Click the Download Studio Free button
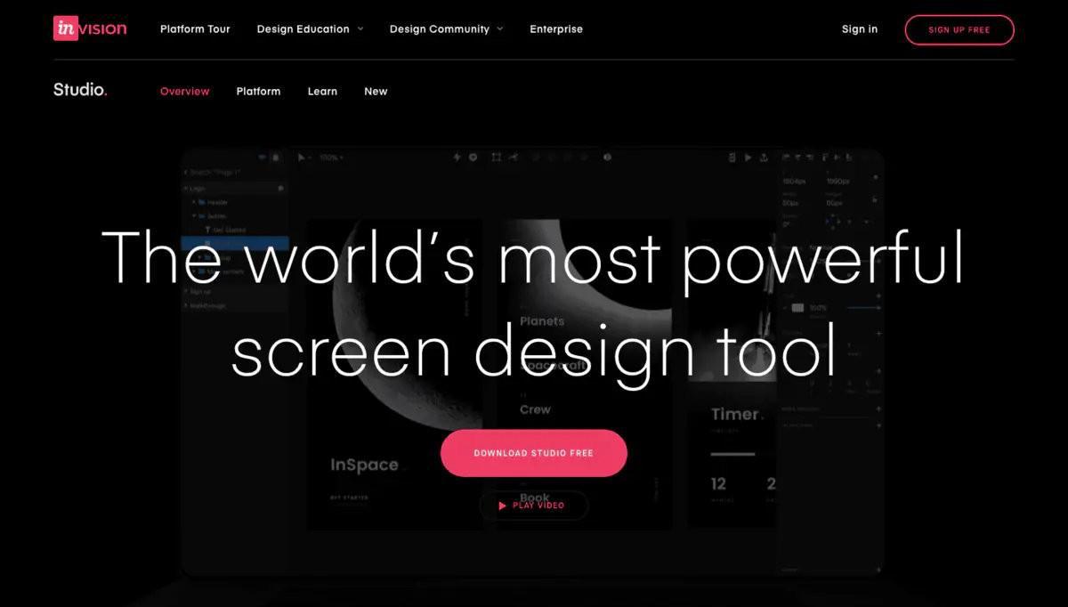Image resolution: width=1068 pixels, height=607 pixels. coord(534,453)
